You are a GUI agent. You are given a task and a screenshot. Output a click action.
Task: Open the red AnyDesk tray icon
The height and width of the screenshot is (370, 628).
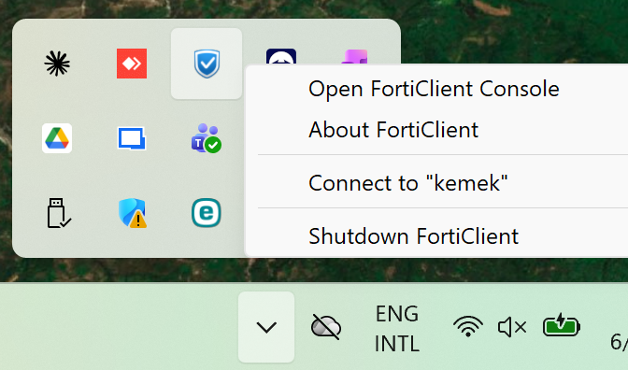(x=132, y=64)
